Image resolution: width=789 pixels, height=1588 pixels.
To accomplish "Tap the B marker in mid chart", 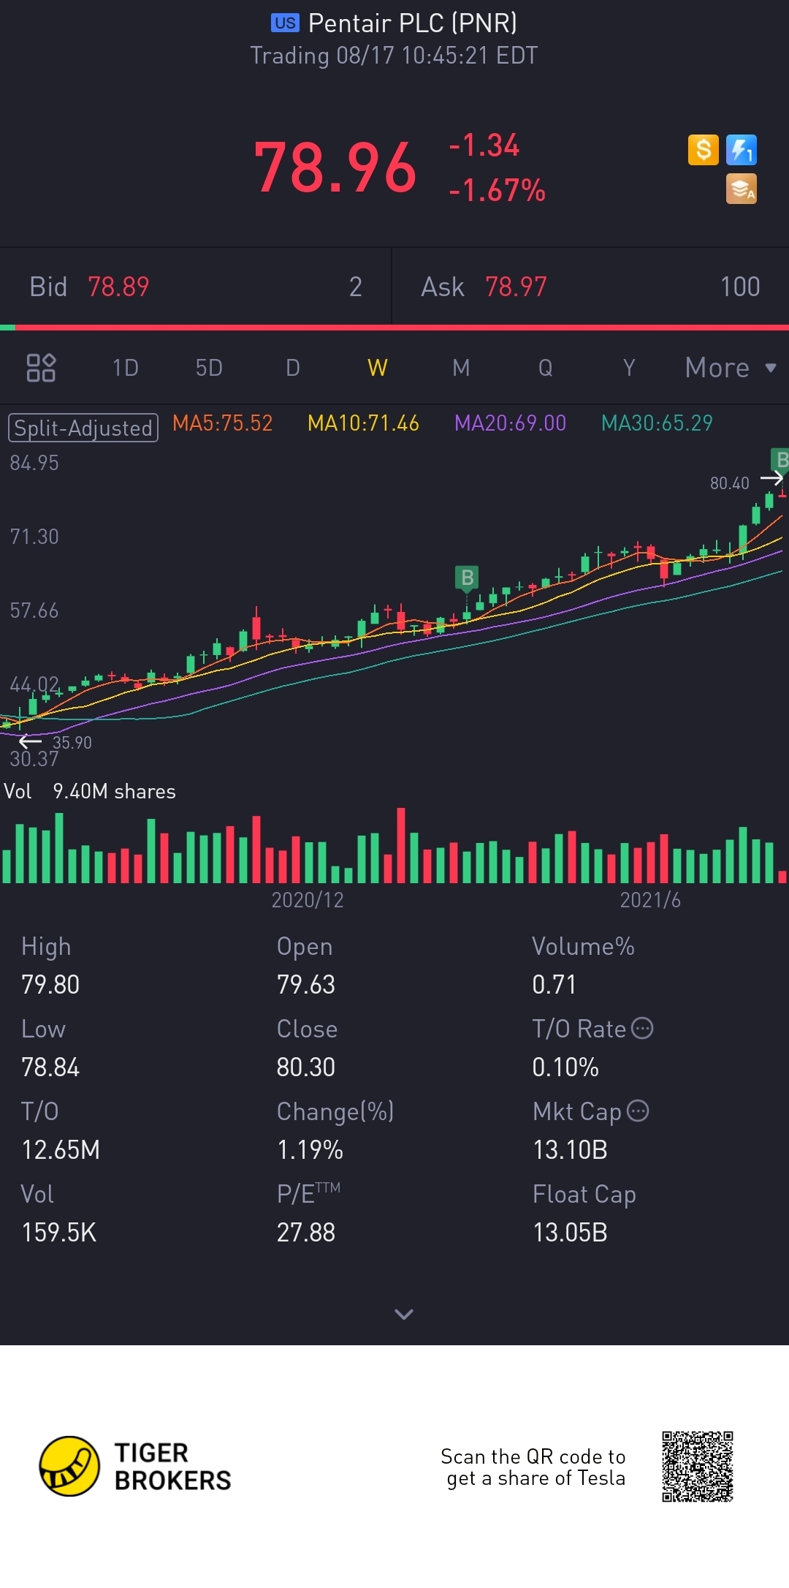I will pos(467,578).
